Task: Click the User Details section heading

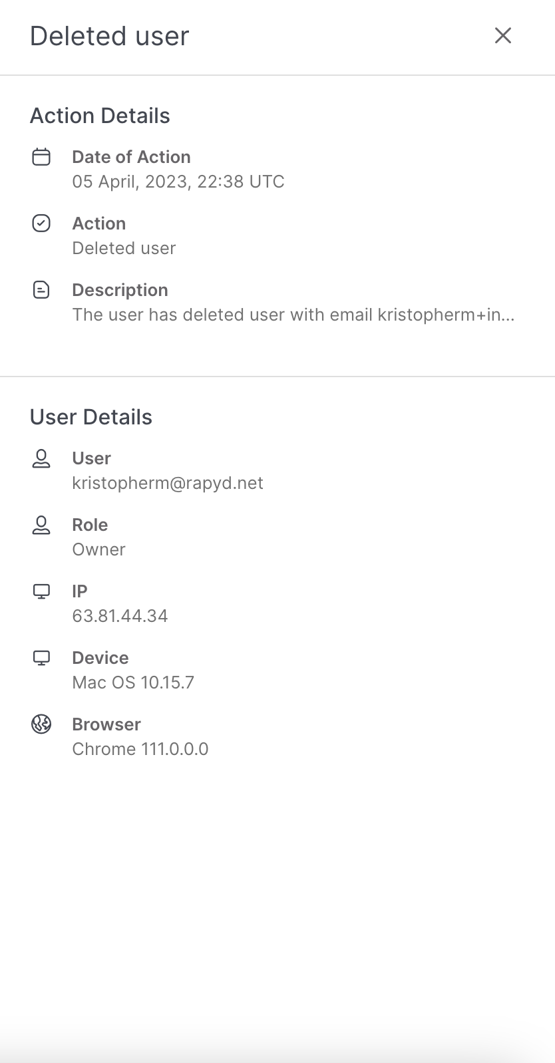Action: [91, 417]
